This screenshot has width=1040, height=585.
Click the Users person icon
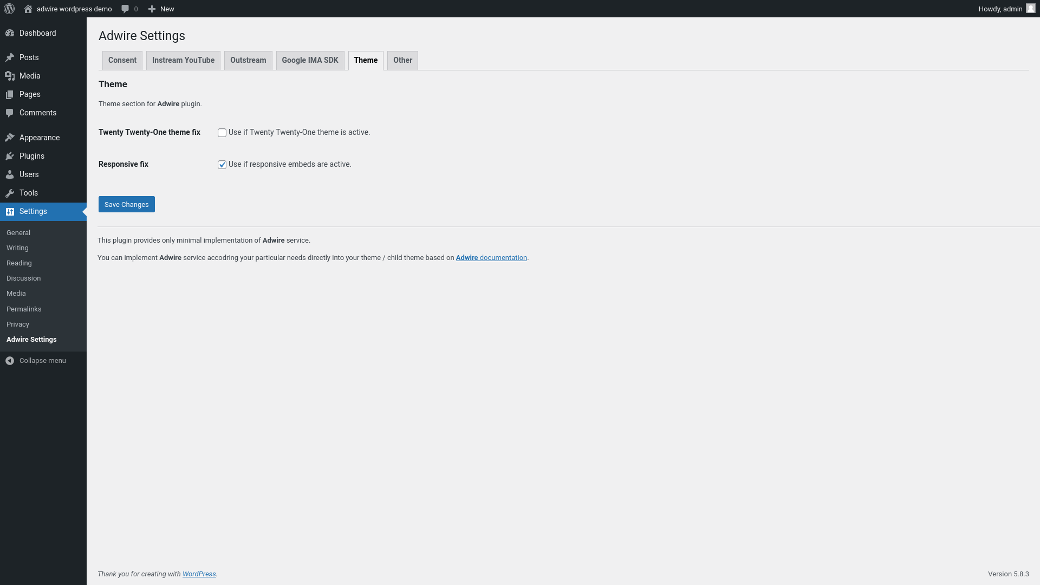(10, 174)
